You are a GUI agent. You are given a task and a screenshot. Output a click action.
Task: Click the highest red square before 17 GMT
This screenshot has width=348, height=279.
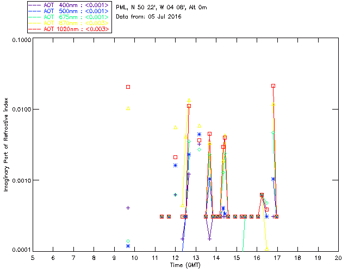(x=273, y=86)
